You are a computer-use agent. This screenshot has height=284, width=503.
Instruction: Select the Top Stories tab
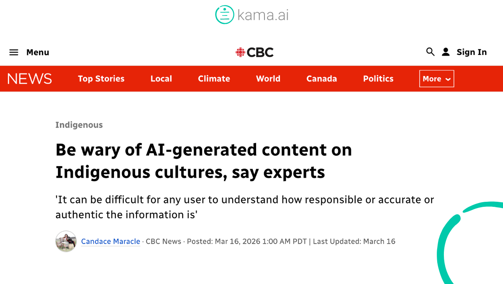click(x=101, y=78)
